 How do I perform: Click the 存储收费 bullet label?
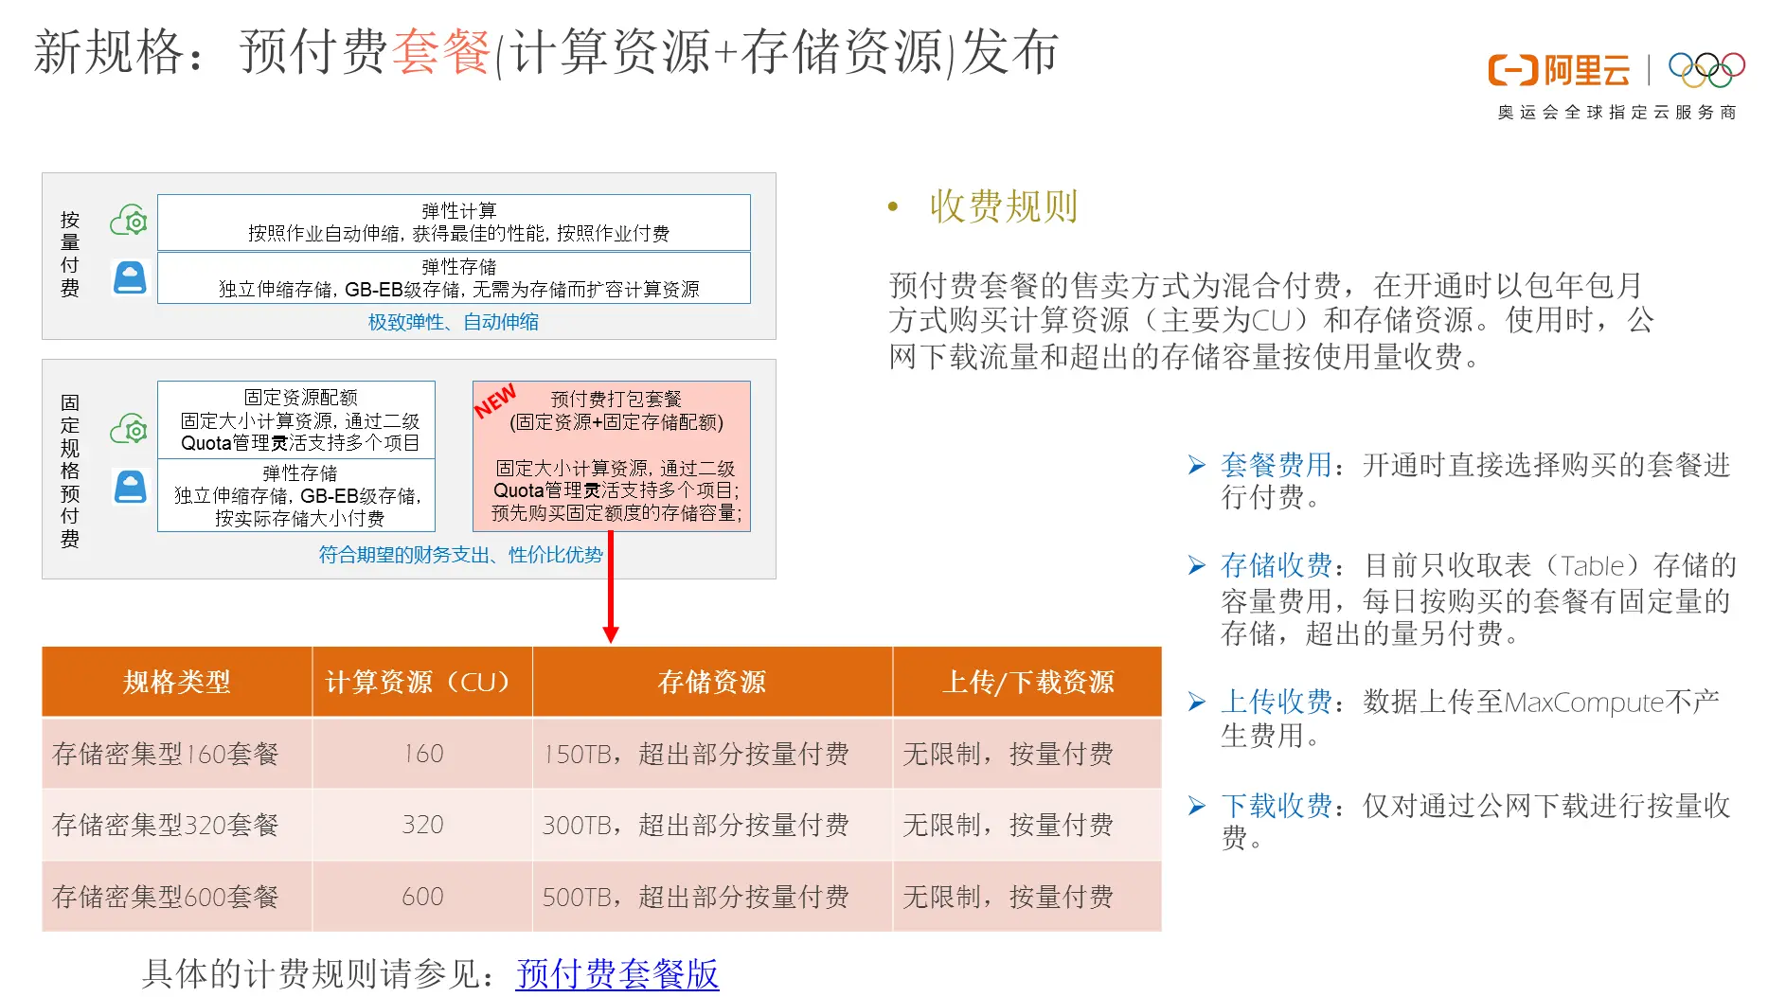pyautogui.click(x=1277, y=565)
